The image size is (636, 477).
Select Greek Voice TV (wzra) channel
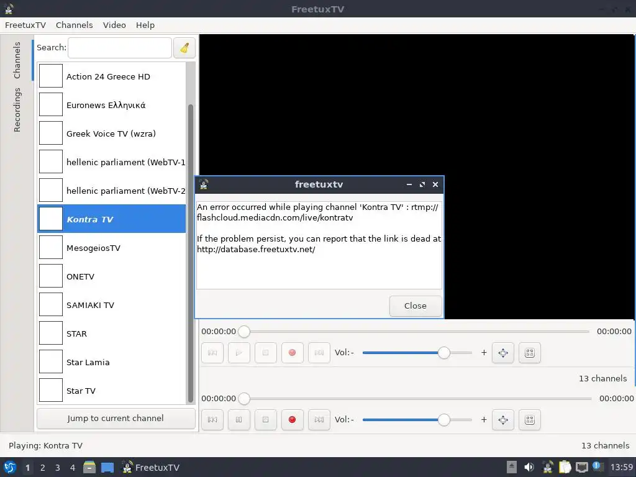tap(112, 134)
